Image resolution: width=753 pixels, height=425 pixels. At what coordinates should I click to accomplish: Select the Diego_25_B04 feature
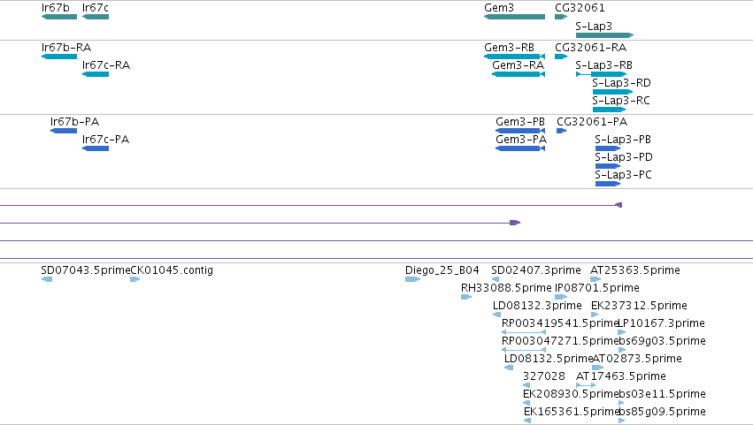(413, 280)
